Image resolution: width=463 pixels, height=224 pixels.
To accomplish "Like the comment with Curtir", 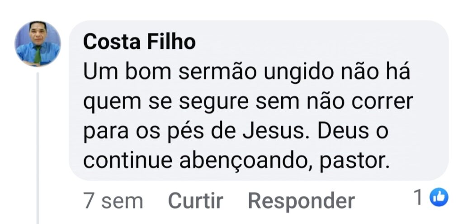I will (x=195, y=200).
